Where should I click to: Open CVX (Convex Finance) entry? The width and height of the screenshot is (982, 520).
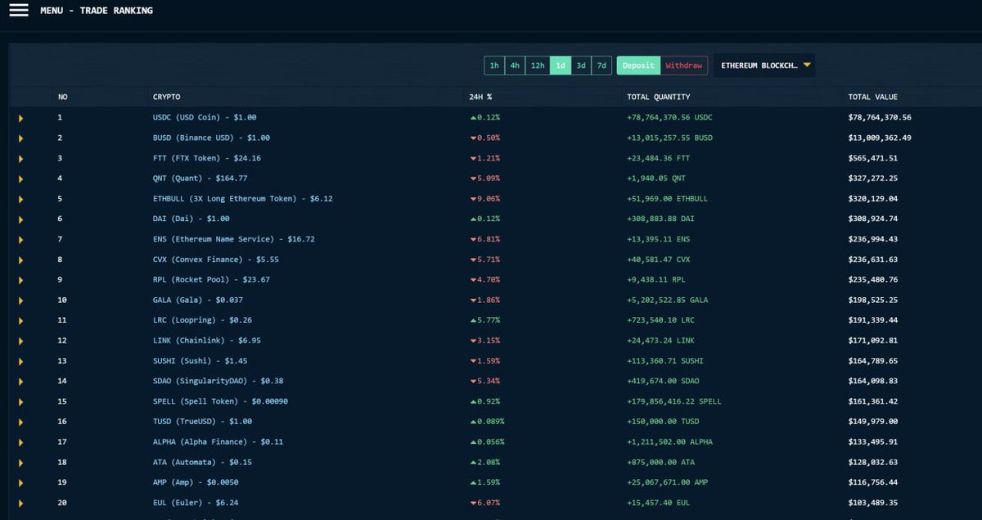216,259
